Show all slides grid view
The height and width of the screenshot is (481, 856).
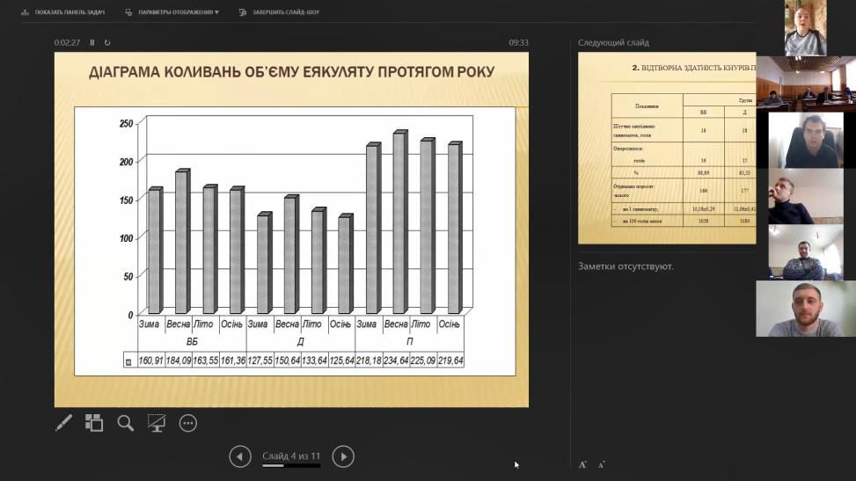94,423
